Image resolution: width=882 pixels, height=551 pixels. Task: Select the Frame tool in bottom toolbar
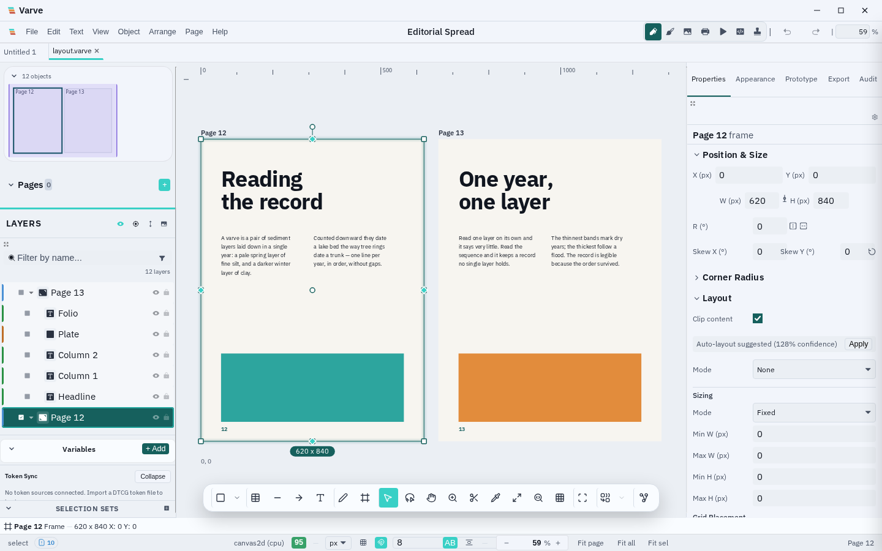point(365,498)
